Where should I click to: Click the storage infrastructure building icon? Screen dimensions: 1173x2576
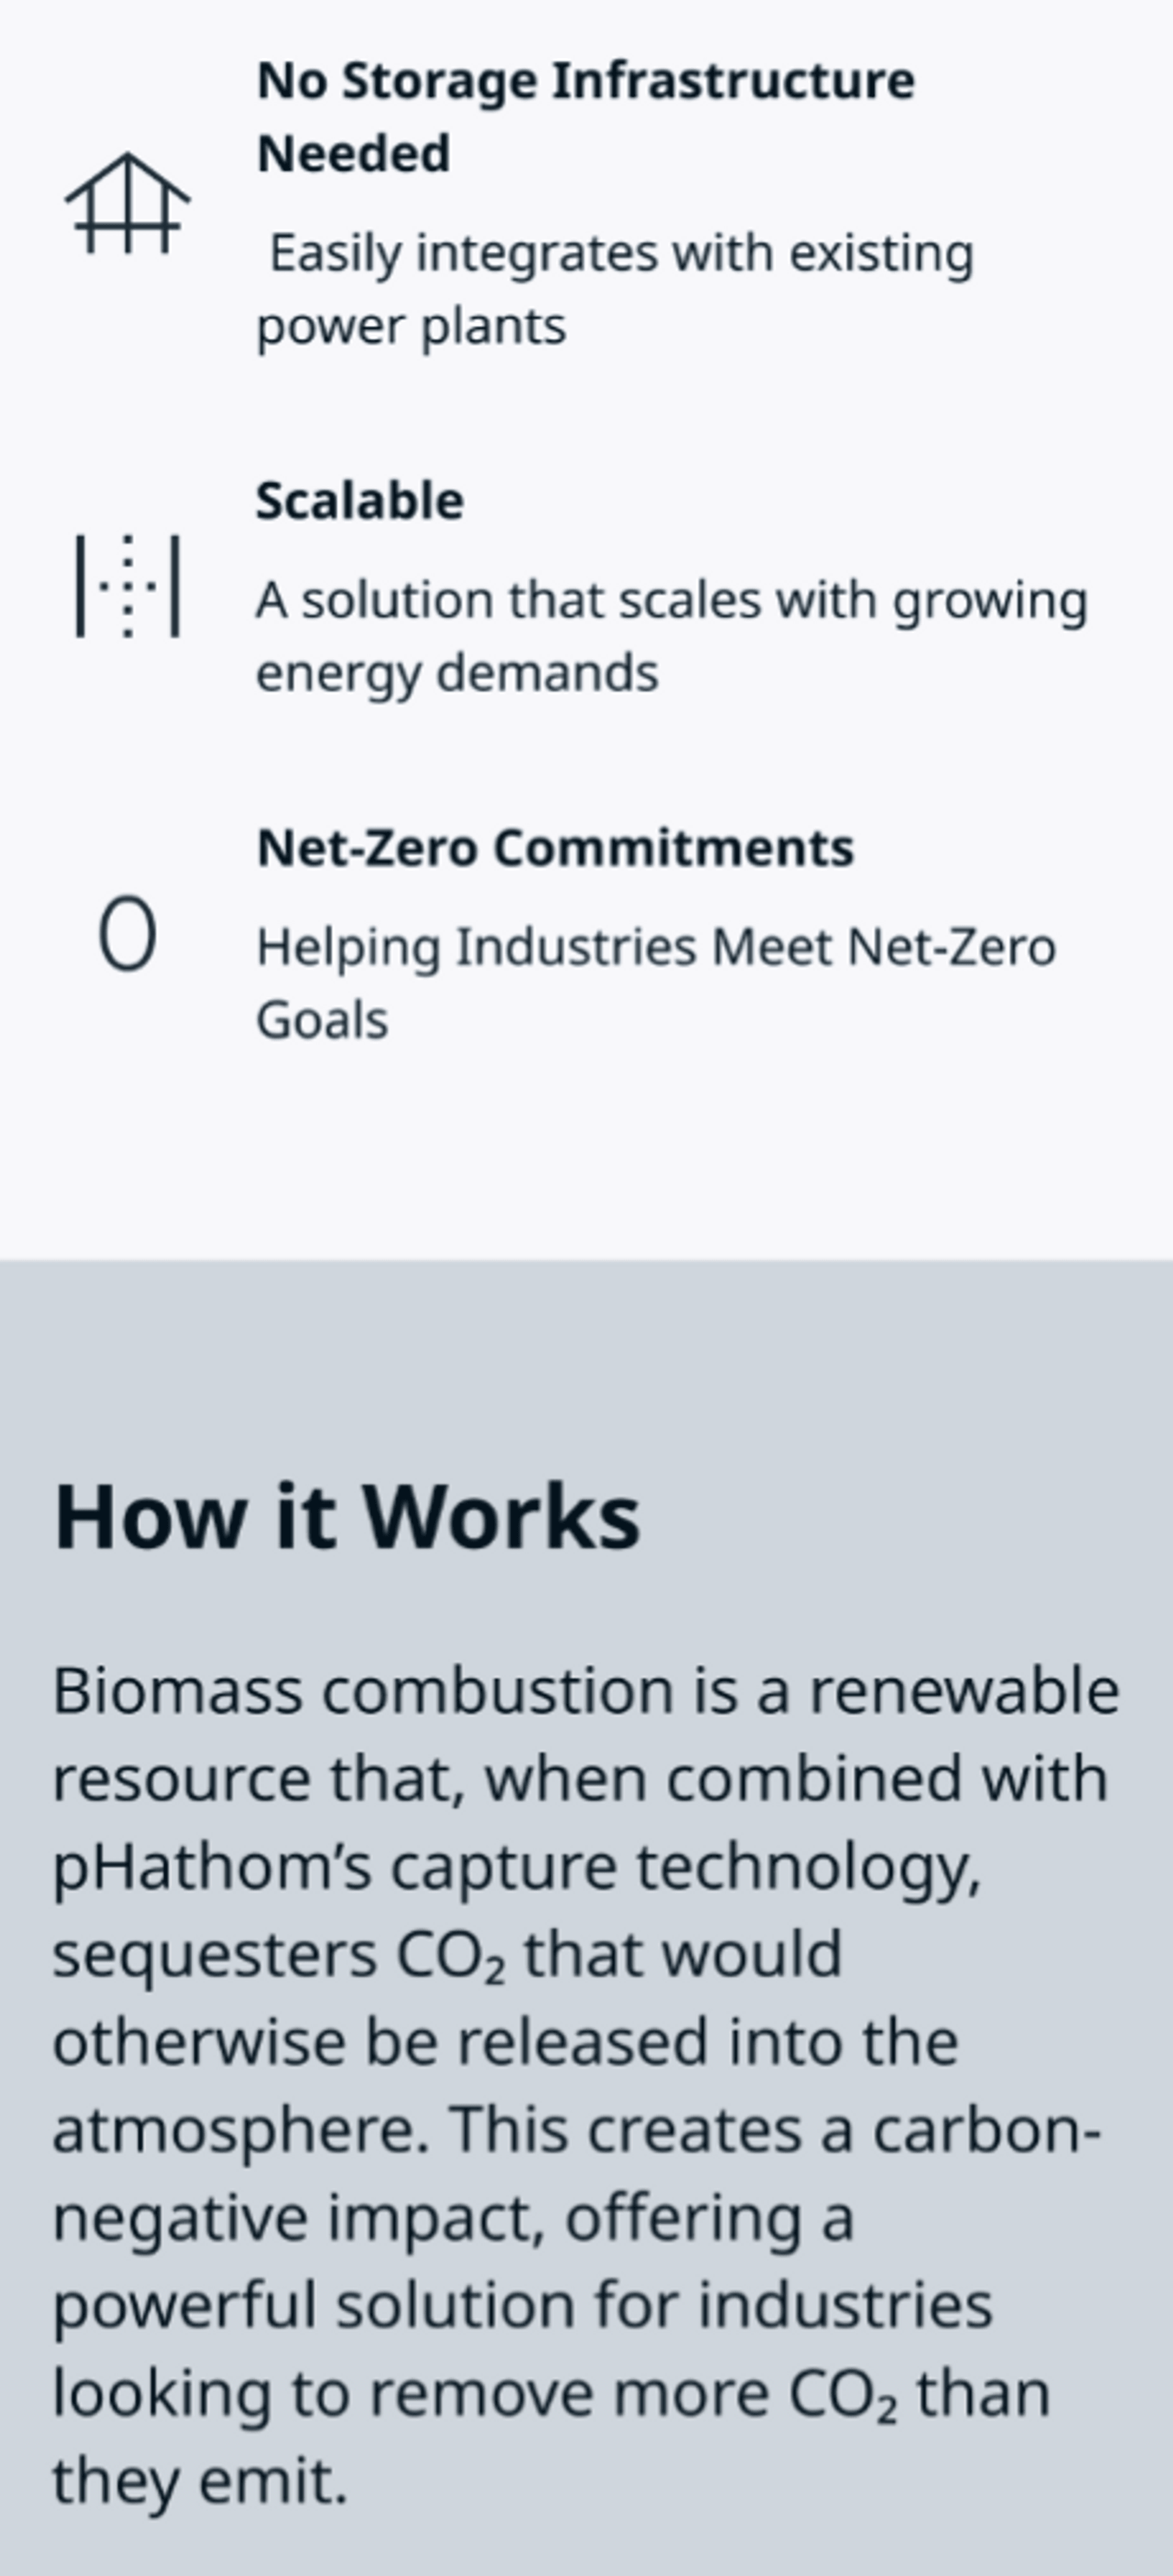127,203
